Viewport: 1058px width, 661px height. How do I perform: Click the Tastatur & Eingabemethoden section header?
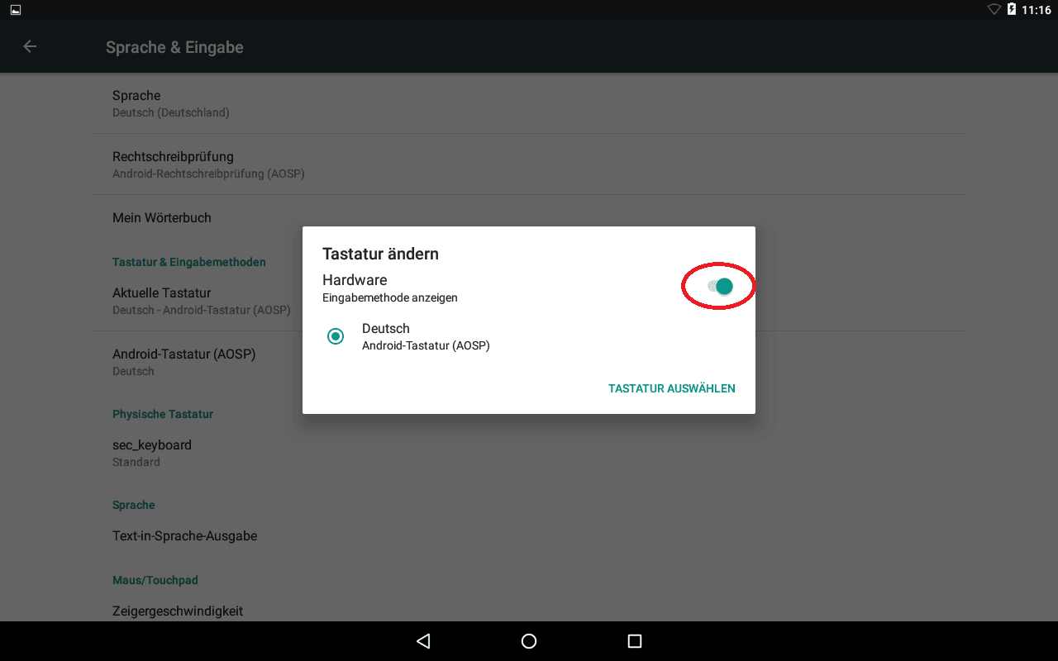coord(189,262)
